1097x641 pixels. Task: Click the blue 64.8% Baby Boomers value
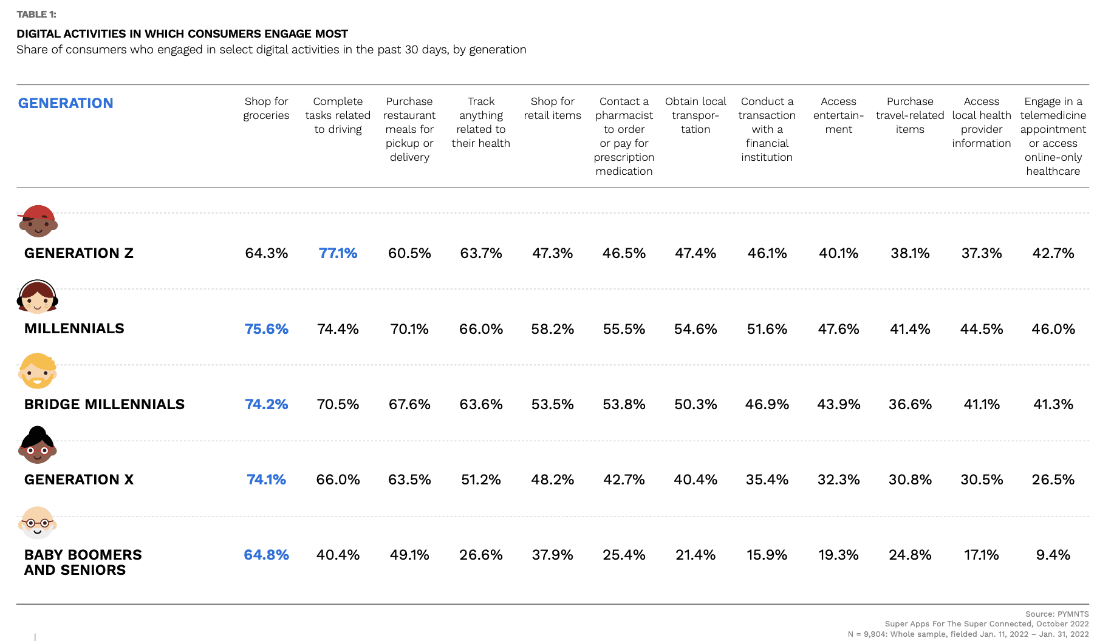(266, 555)
